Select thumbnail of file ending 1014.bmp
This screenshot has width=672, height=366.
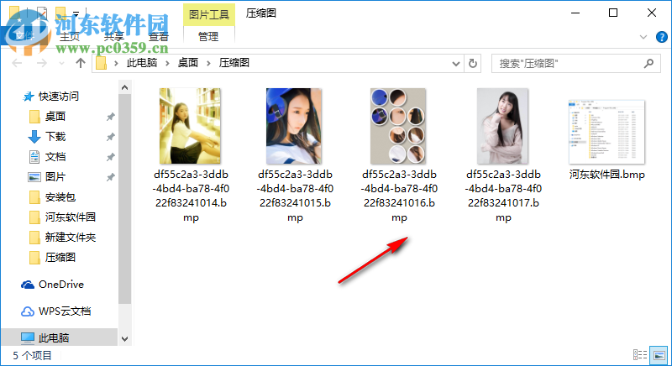[191, 126]
